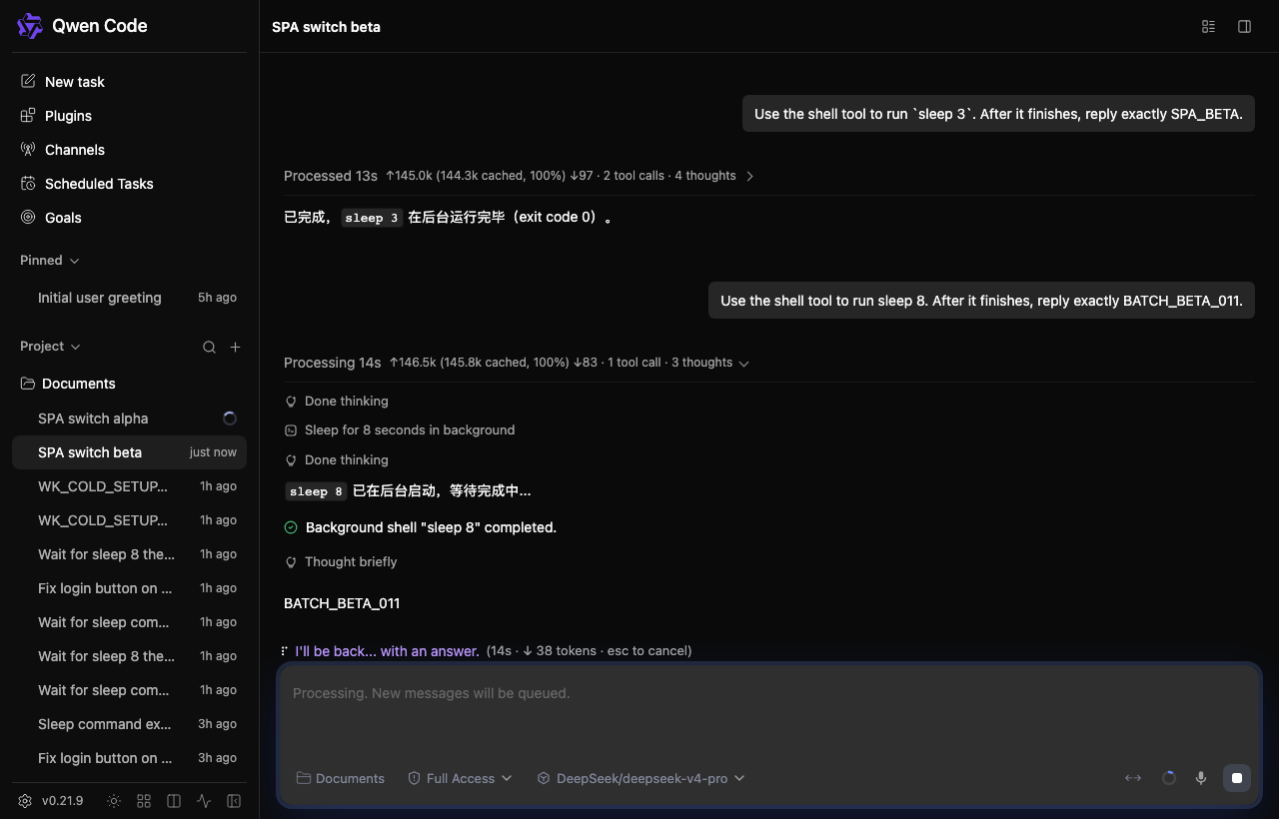Click the split columns layout icon

click(174, 801)
